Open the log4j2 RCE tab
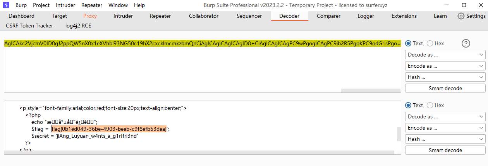Viewport: 488px width, 166px height. (x=78, y=26)
